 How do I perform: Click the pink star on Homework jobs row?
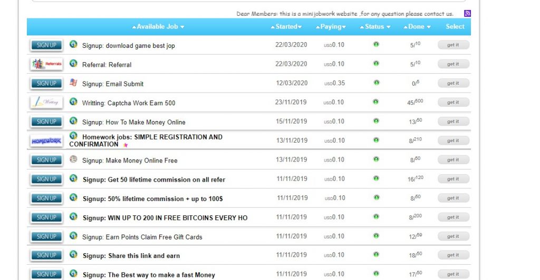(126, 145)
